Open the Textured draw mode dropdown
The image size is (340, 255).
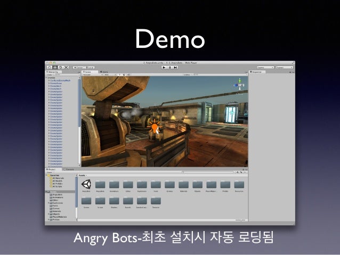tap(93, 75)
